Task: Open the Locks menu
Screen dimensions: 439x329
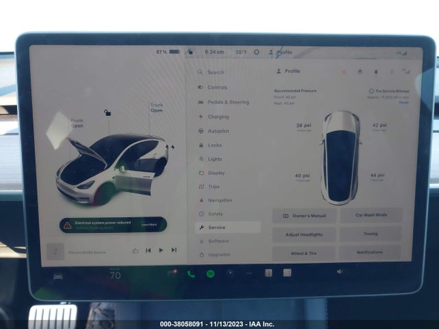Action: coord(211,145)
